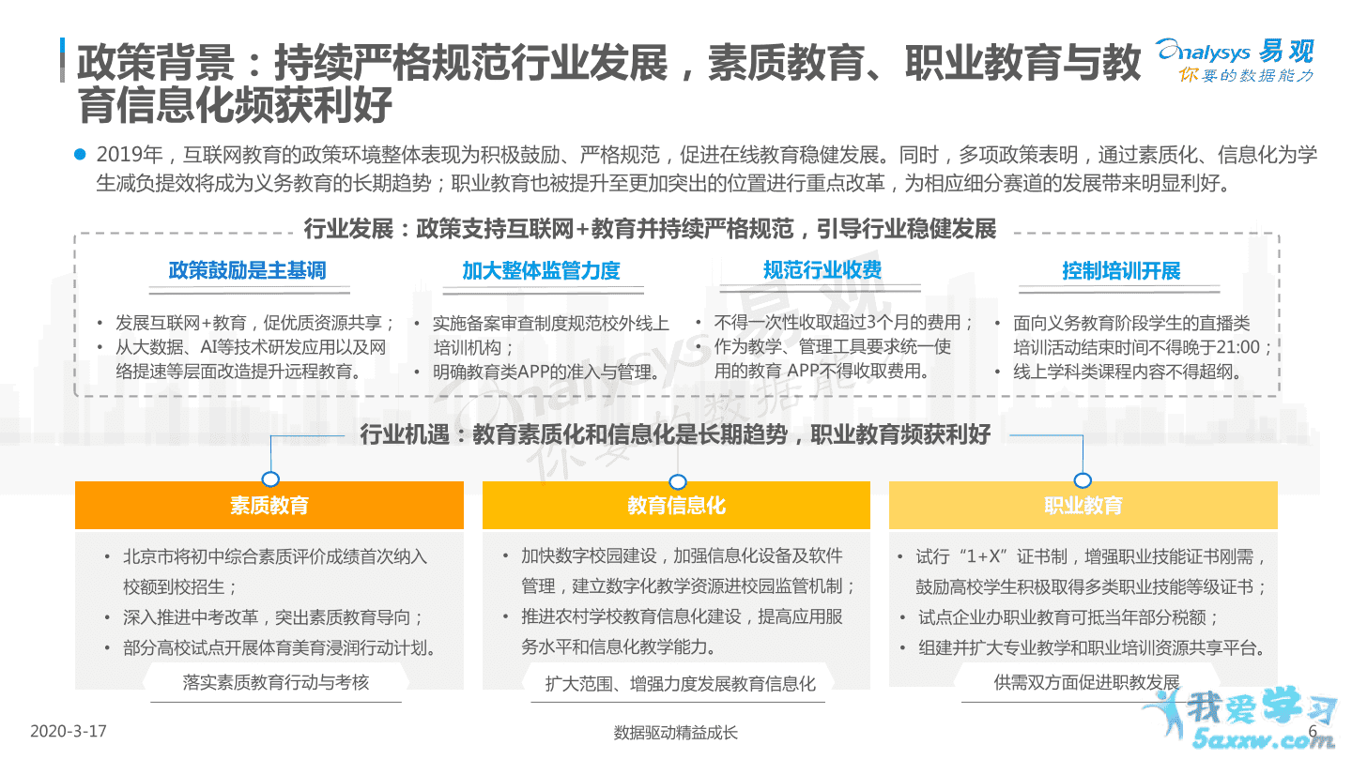This screenshot has height=760, width=1352.
Task: Select the 职业教育 light yellow header
Action: click(x=1083, y=505)
